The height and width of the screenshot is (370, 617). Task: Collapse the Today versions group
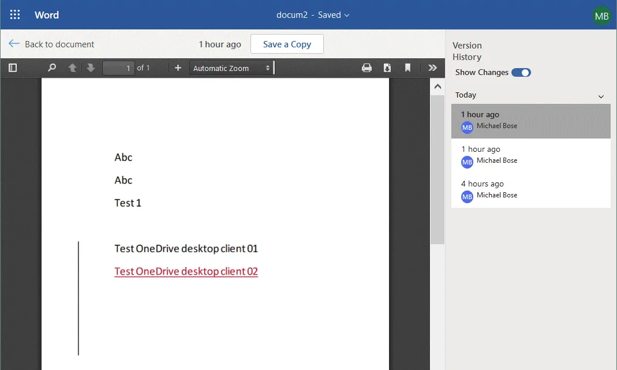tap(601, 96)
